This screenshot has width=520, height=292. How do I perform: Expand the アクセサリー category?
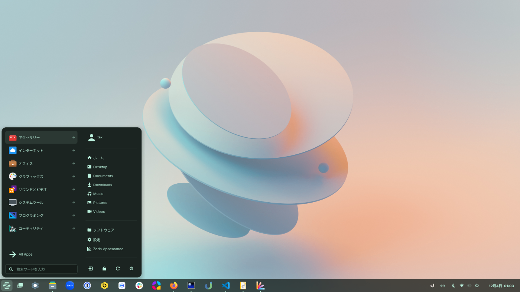pyautogui.click(x=41, y=137)
